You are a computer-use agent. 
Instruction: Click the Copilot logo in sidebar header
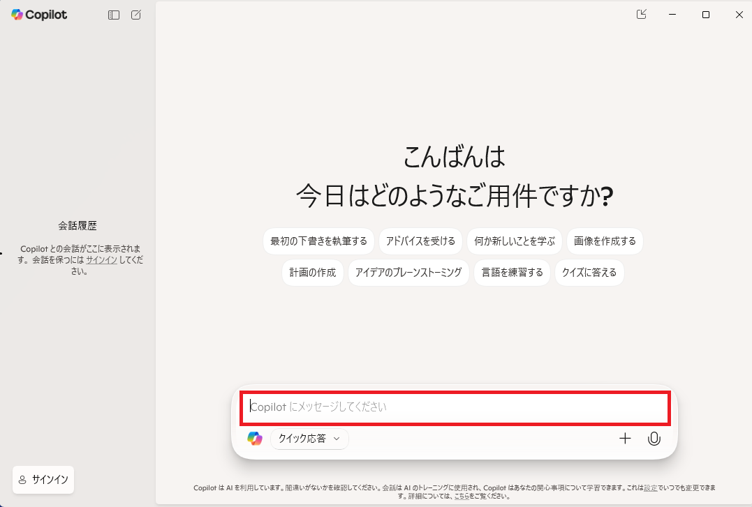click(x=39, y=15)
